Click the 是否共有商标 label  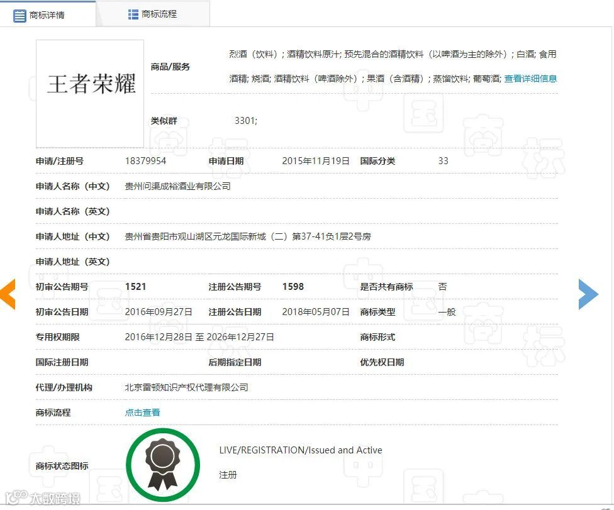point(386,287)
